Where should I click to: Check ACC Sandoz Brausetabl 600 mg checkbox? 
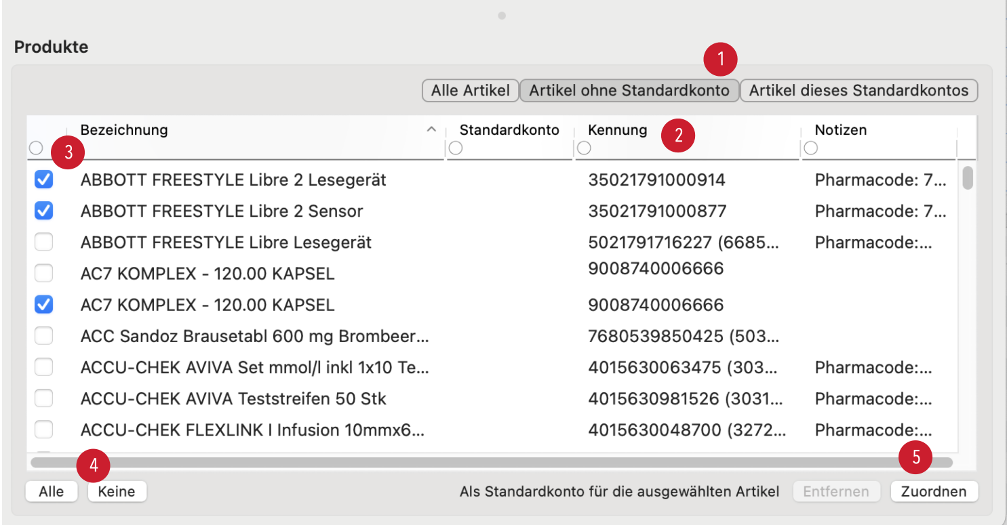click(x=44, y=335)
